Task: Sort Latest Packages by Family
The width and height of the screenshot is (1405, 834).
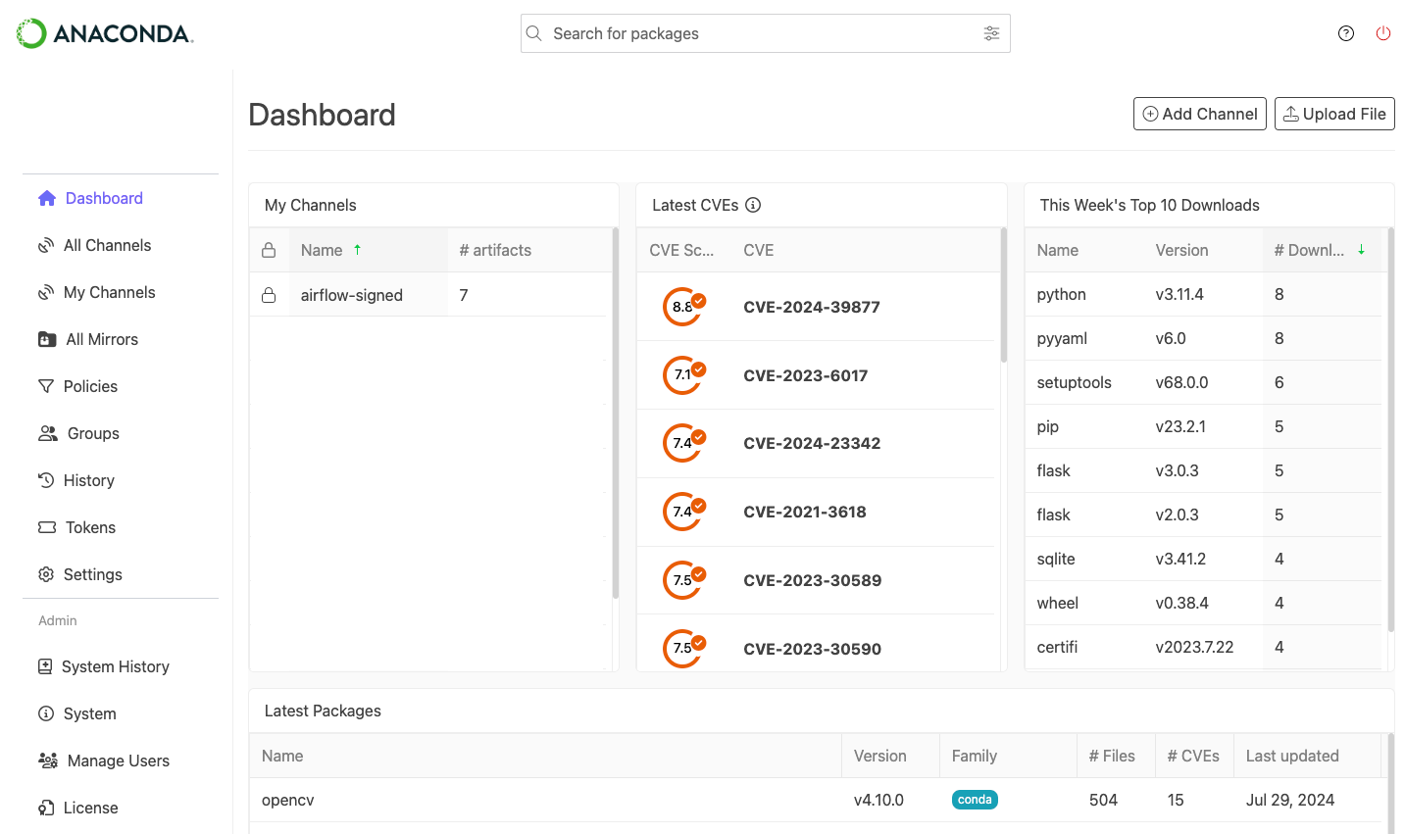Action: (974, 756)
